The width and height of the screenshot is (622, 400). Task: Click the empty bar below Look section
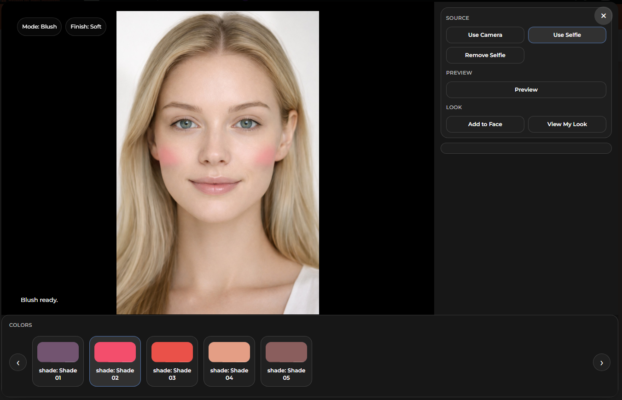526,148
